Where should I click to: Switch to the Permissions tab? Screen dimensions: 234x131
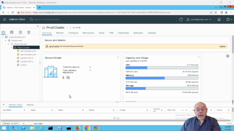(88, 33)
